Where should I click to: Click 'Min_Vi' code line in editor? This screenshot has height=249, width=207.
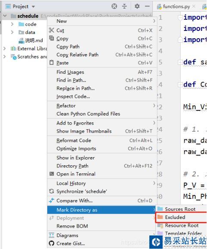pyautogui.click(x=195, y=107)
